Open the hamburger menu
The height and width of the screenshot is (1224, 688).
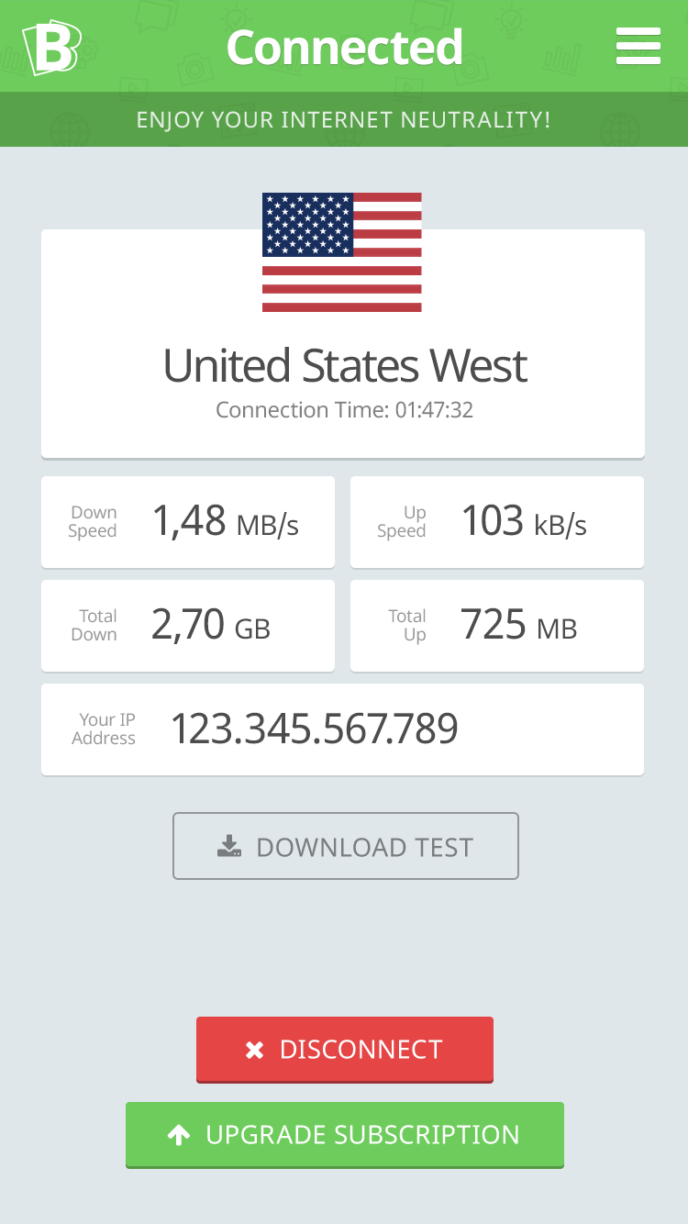[638, 46]
